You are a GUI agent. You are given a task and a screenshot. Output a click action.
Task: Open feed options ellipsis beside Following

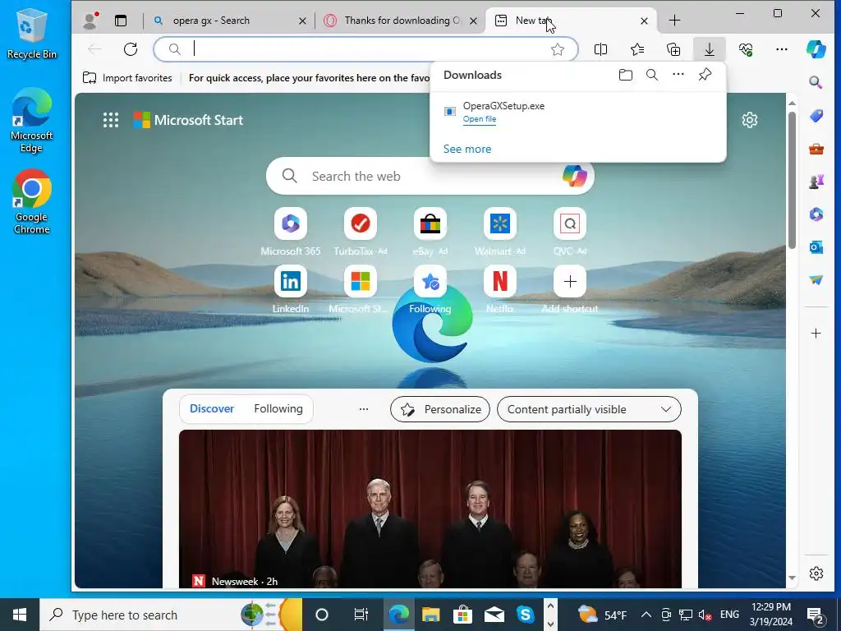[364, 409]
